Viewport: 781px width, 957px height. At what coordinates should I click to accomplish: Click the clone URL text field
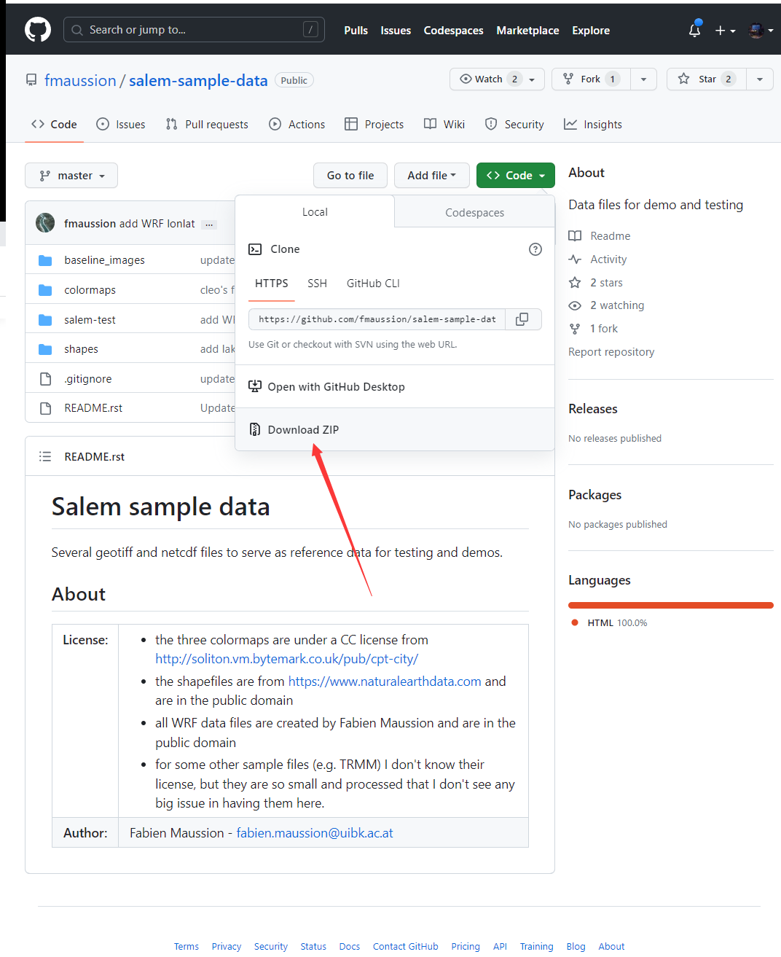[x=377, y=319]
